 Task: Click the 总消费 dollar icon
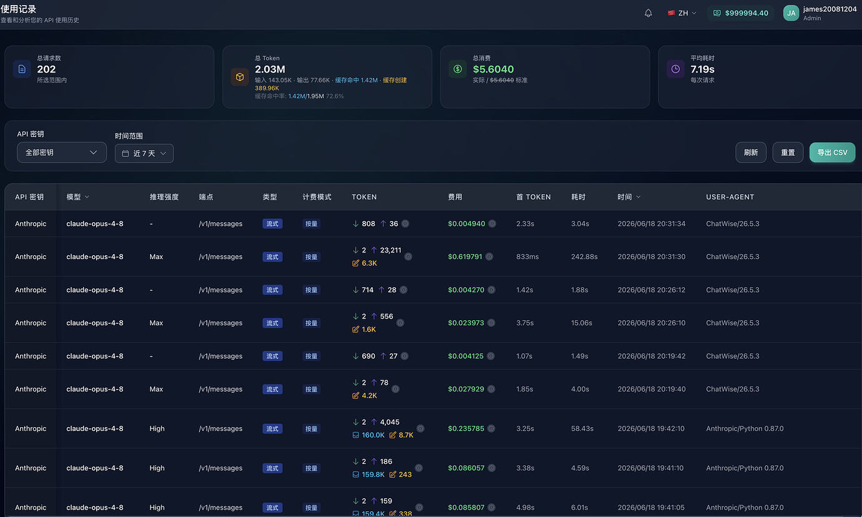[458, 69]
